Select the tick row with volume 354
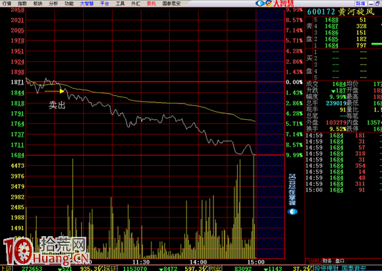The image size is (382, 271). (344, 166)
